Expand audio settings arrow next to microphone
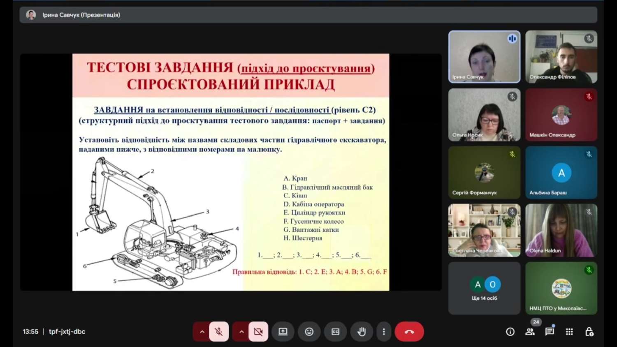This screenshot has height=347, width=617. [202, 332]
